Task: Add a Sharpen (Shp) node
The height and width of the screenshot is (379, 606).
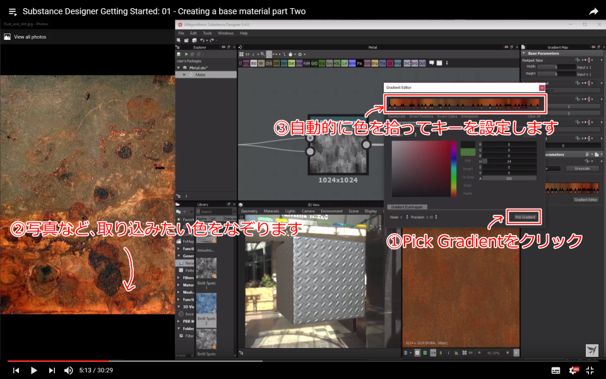Action: point(375,63)
